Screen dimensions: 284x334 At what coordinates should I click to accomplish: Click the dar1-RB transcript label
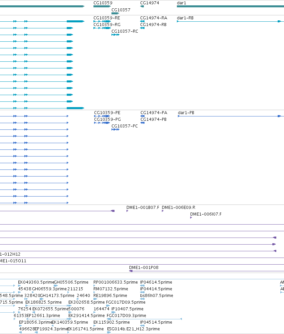[x=185, y=18]
